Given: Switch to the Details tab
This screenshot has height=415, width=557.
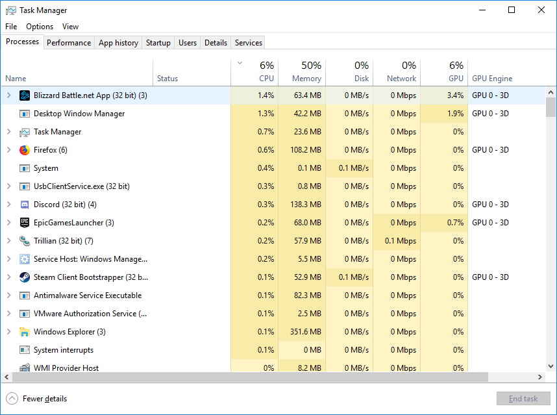Looking at the screenshot, I should pyautogui.click(x=216, y=43).
